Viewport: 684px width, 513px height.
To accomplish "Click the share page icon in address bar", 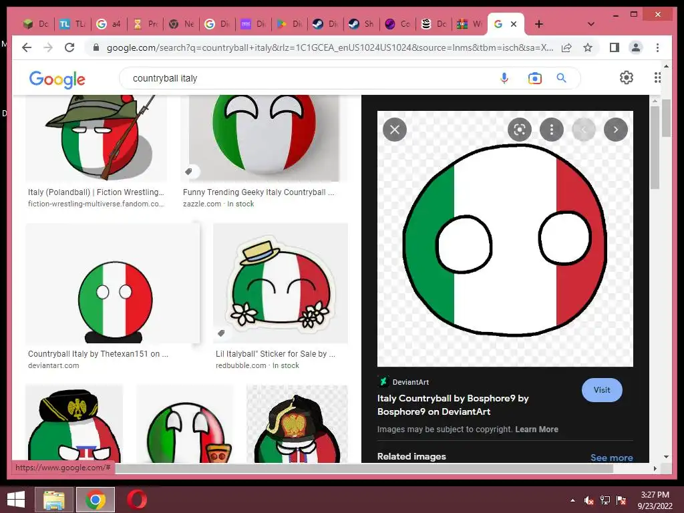I will (x=566, y=47).
